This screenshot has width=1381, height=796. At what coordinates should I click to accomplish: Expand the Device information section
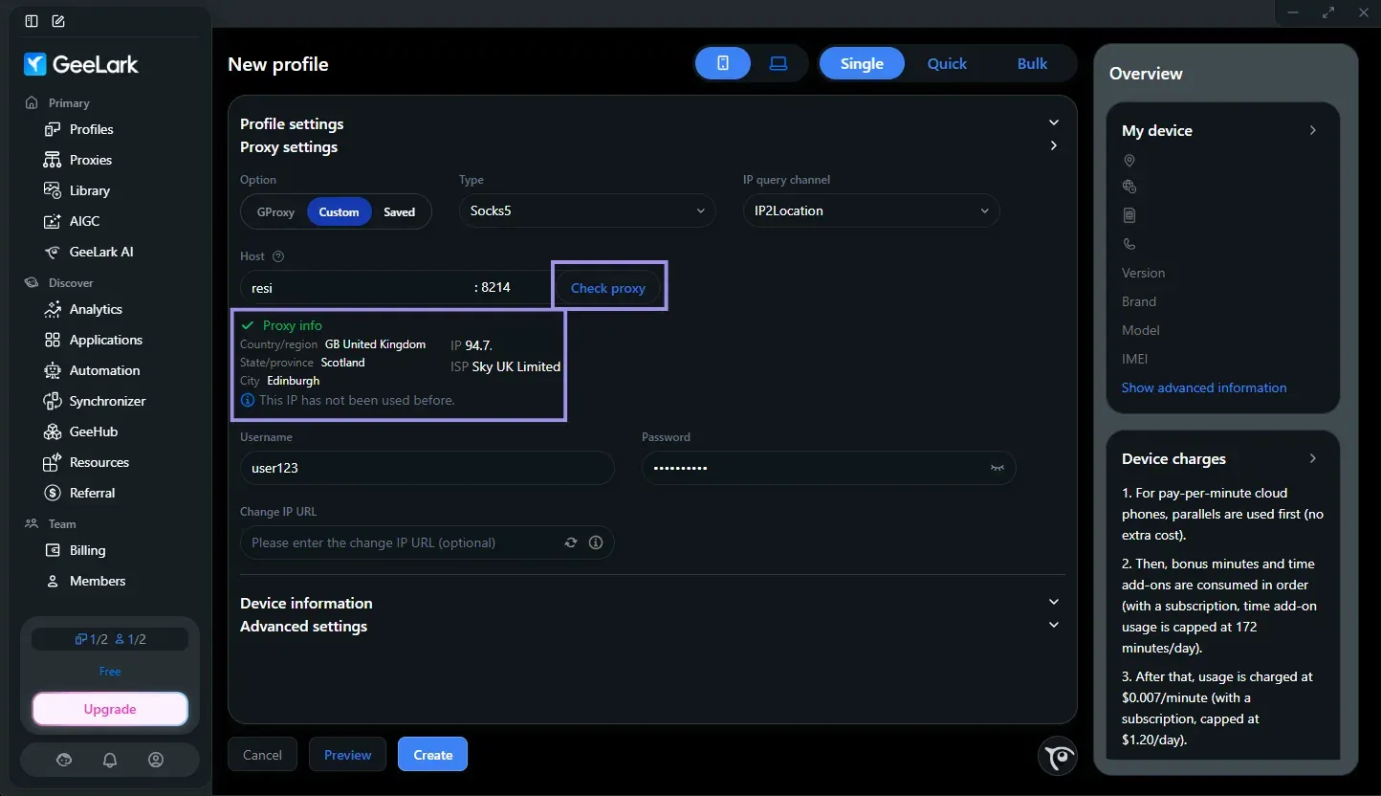click(x=1054, y=602)
